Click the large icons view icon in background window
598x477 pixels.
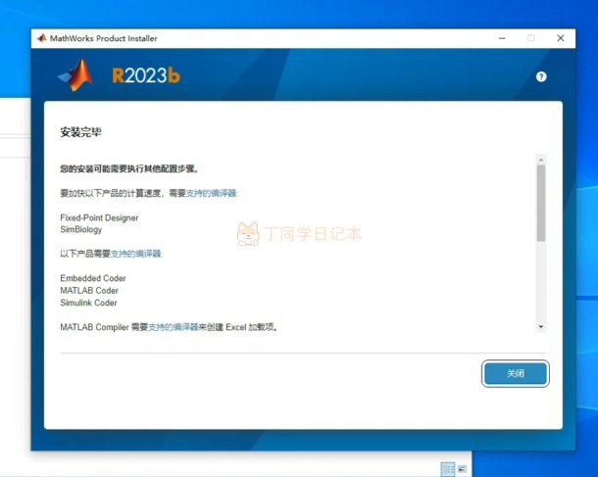tap(462, 468)
